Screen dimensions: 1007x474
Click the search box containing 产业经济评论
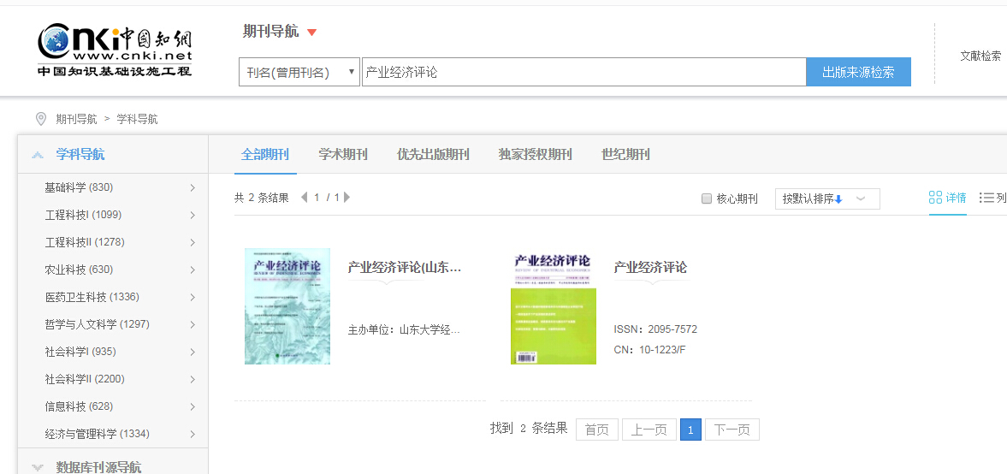(583, 72)
